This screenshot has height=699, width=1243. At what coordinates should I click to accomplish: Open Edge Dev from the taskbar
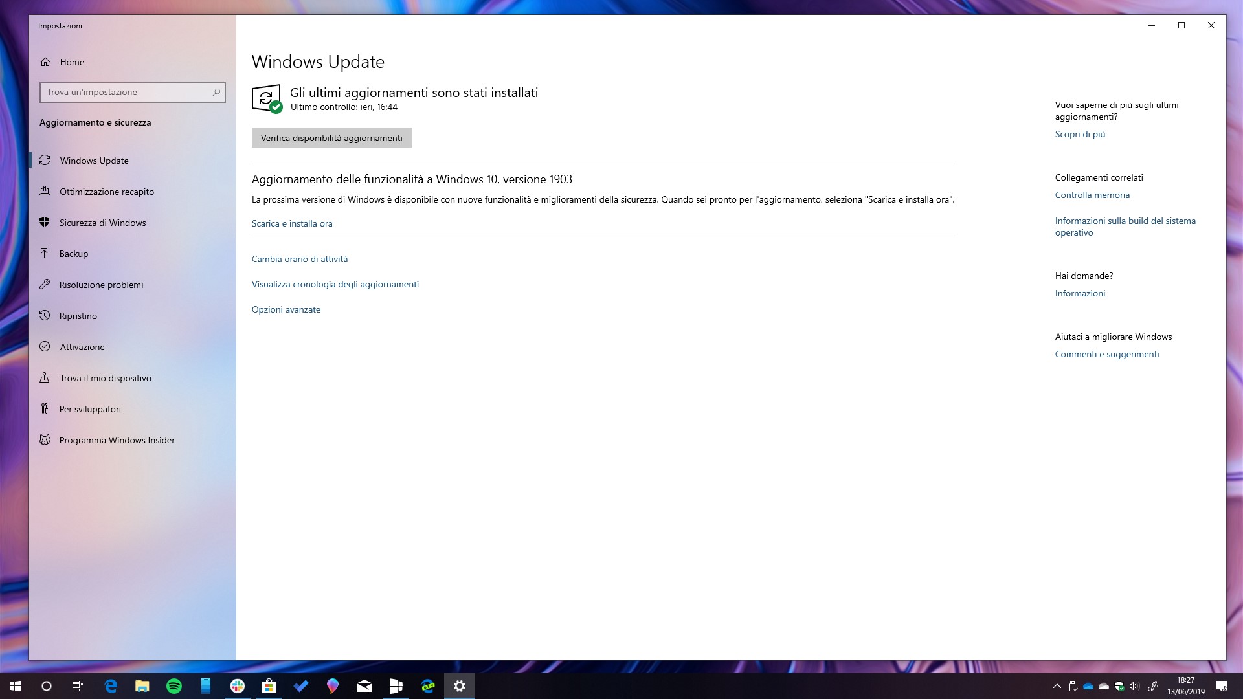click(x=428, y=686)
